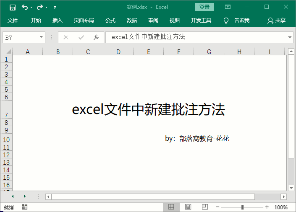296x212 pixels.
Task: Open Insert Function fx dialog
Action: (96, 37)
